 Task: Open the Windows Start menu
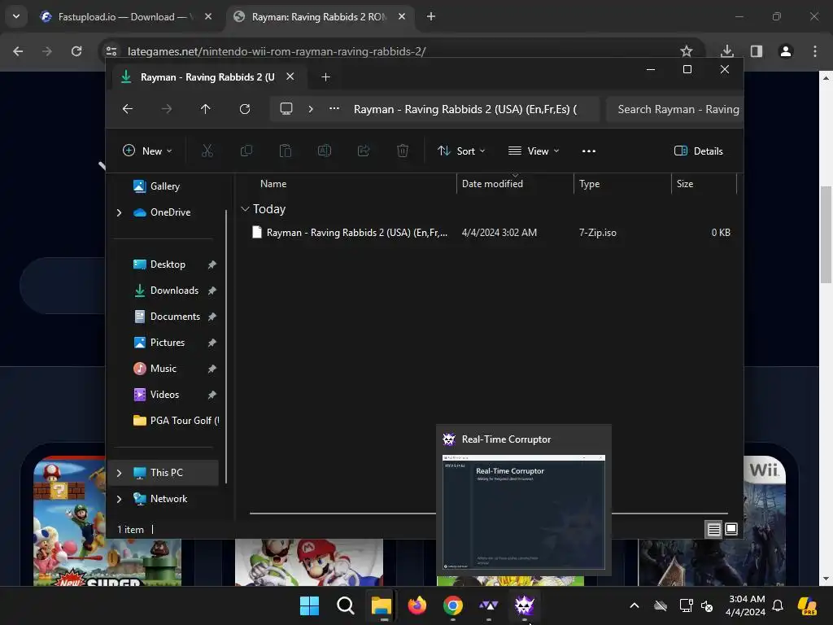[309, 605]
